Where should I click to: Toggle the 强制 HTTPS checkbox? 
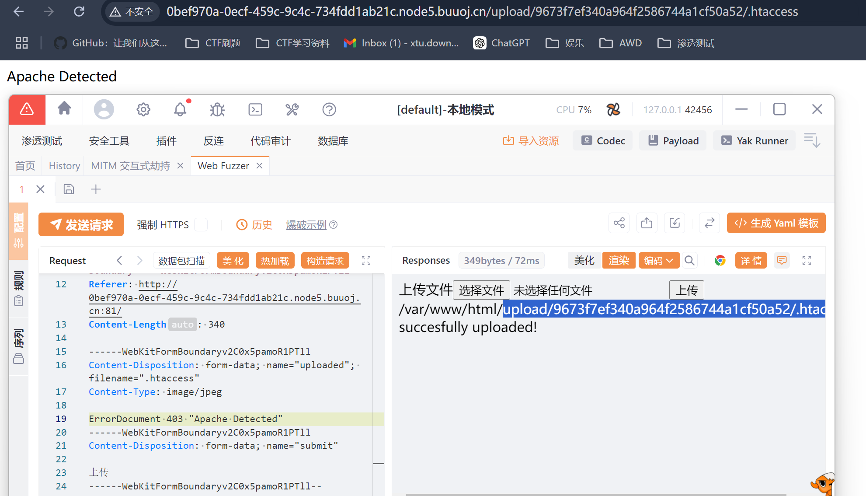pyautogui.click(x=201, y=225)
